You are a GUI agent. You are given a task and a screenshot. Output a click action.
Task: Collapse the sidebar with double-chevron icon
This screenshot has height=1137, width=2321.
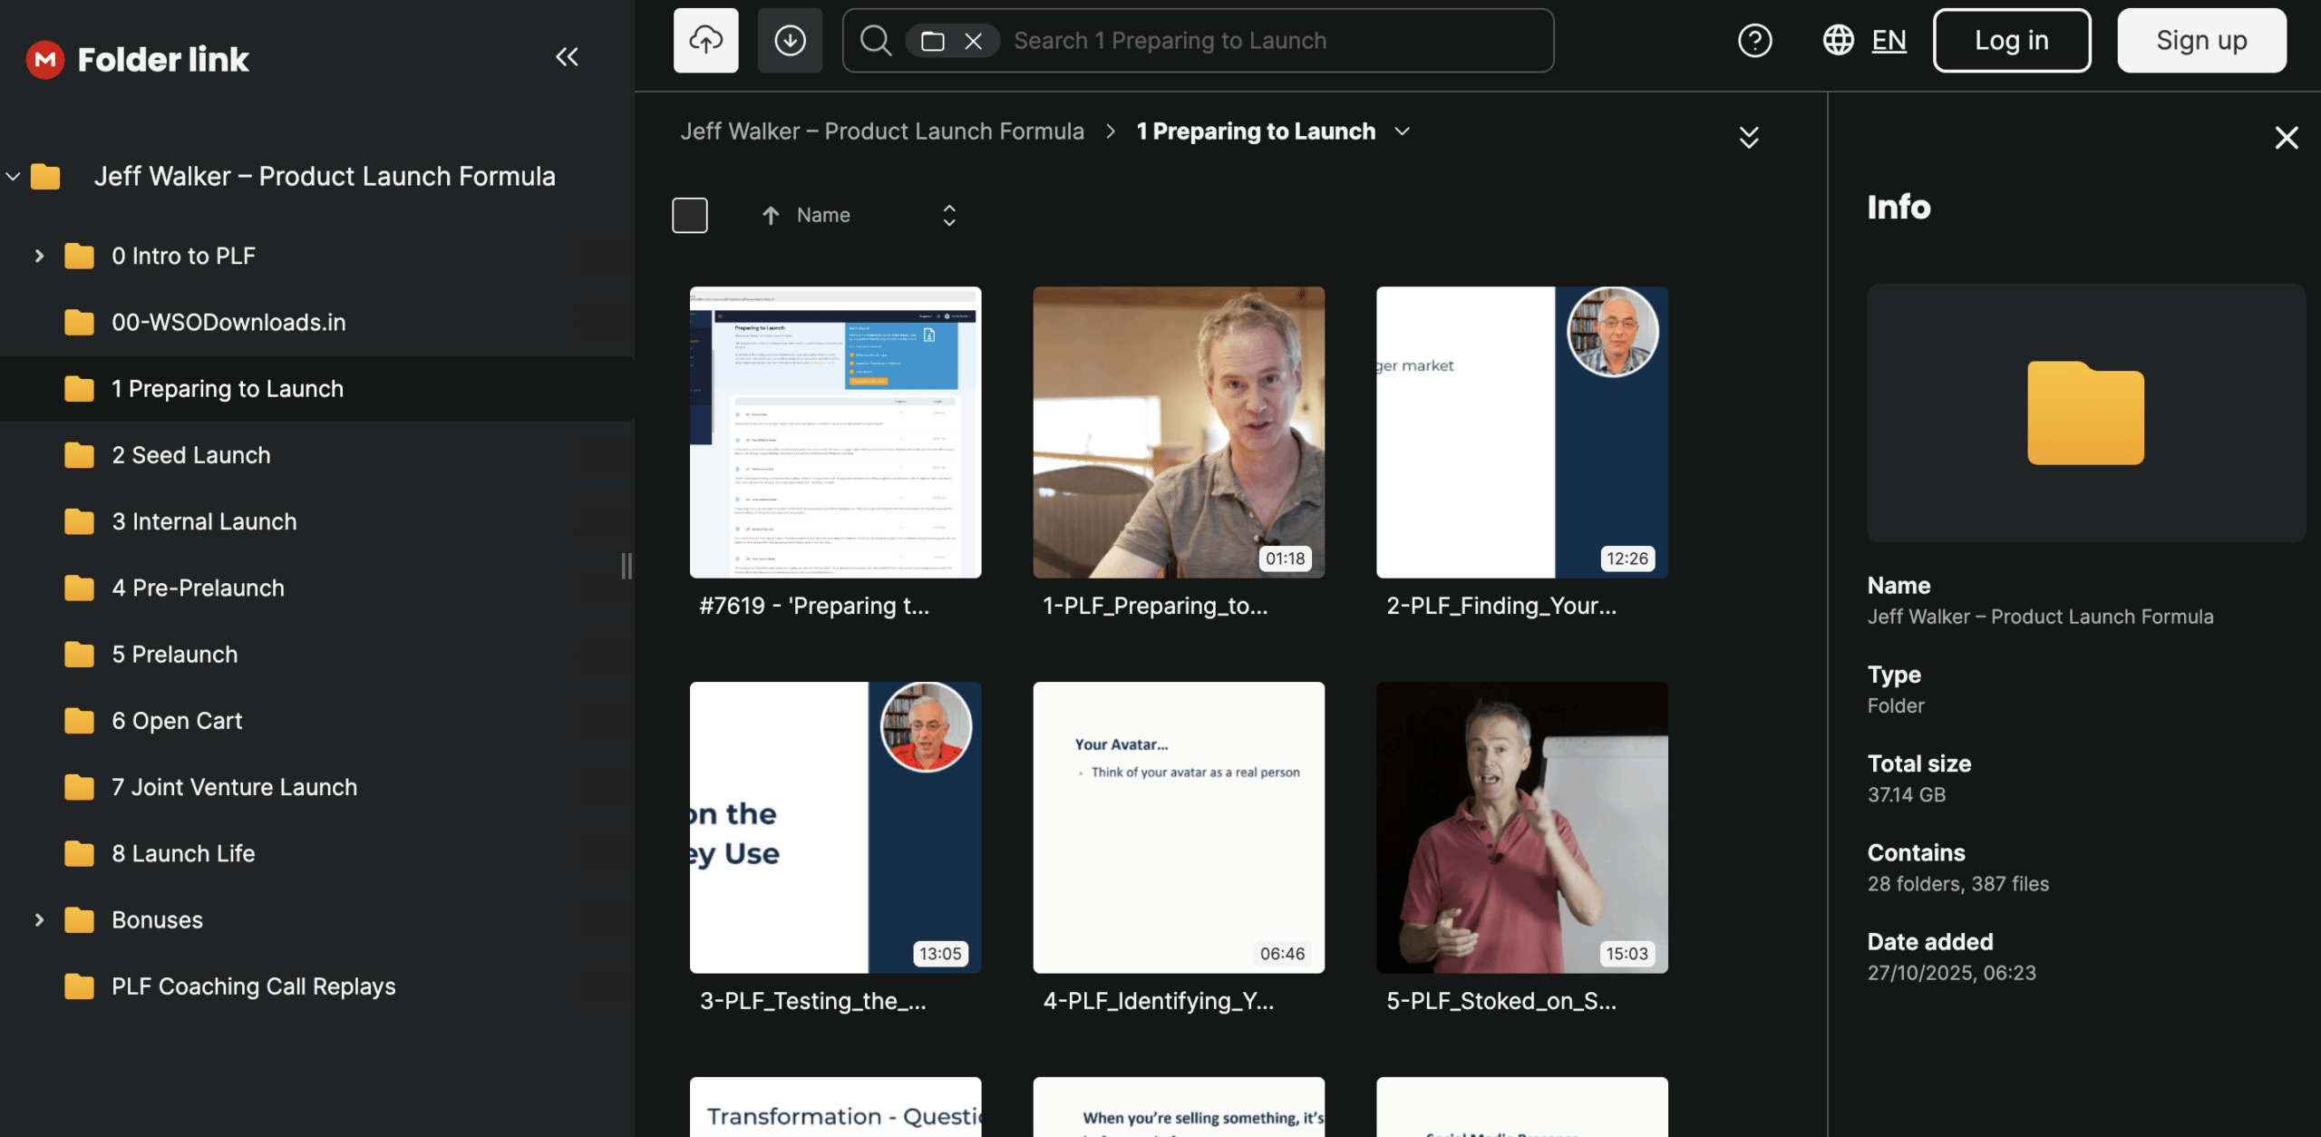[x=567, y=57]
